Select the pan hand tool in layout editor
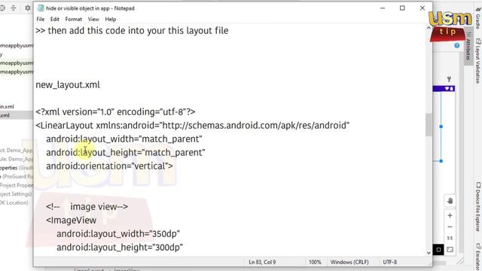 pyautogui.click(x=450, y=201)
